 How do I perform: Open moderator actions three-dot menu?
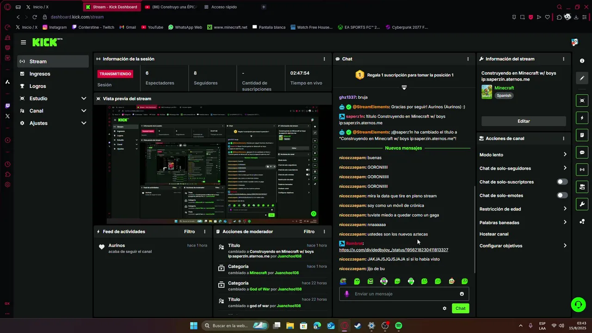[324, 232]
